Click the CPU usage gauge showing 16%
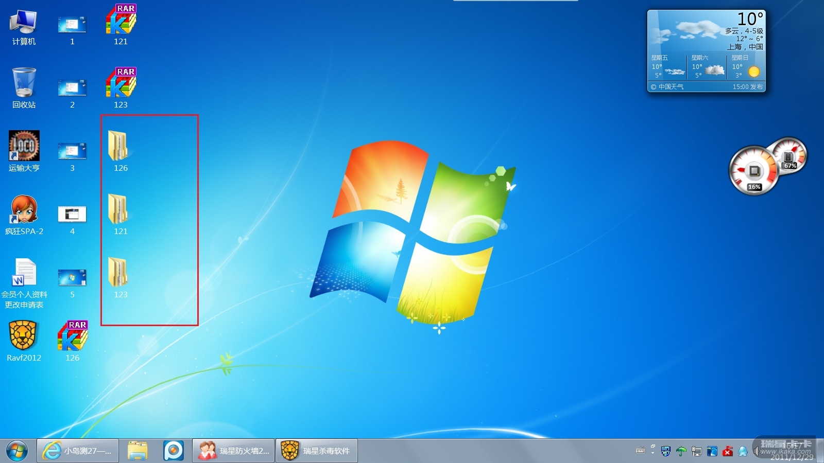The image size is (824, 463). [754, 171]
